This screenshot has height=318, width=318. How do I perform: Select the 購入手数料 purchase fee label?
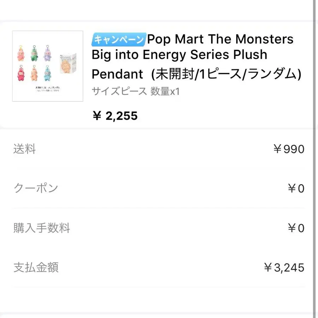(42, 228)
